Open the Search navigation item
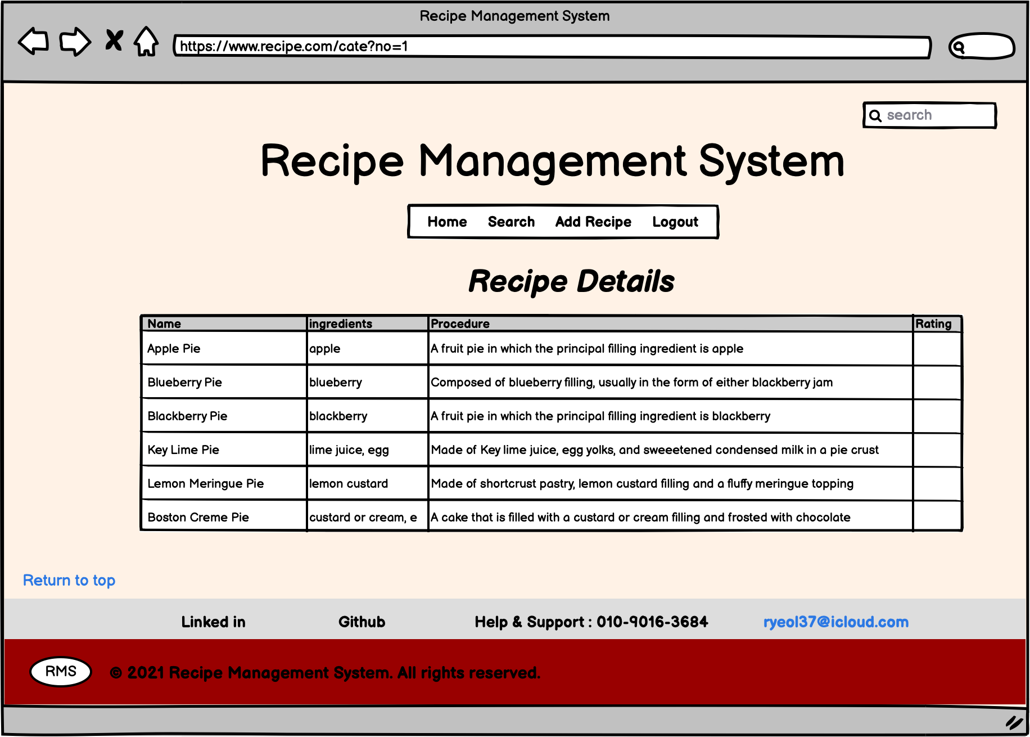 [x=511, y=222]
